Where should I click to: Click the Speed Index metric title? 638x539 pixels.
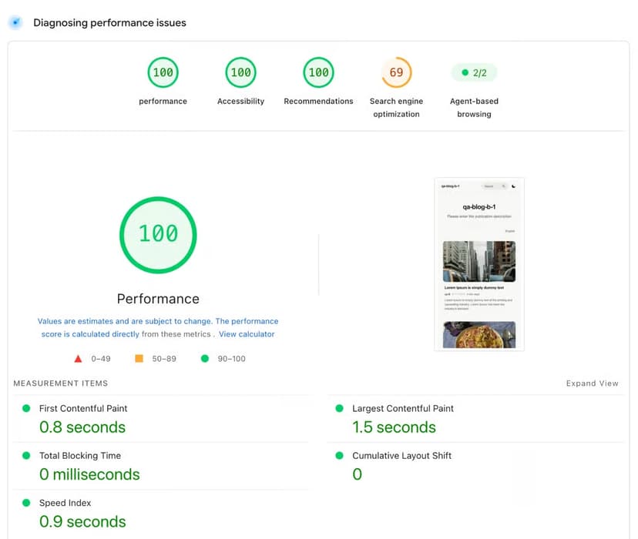[65, 503]
